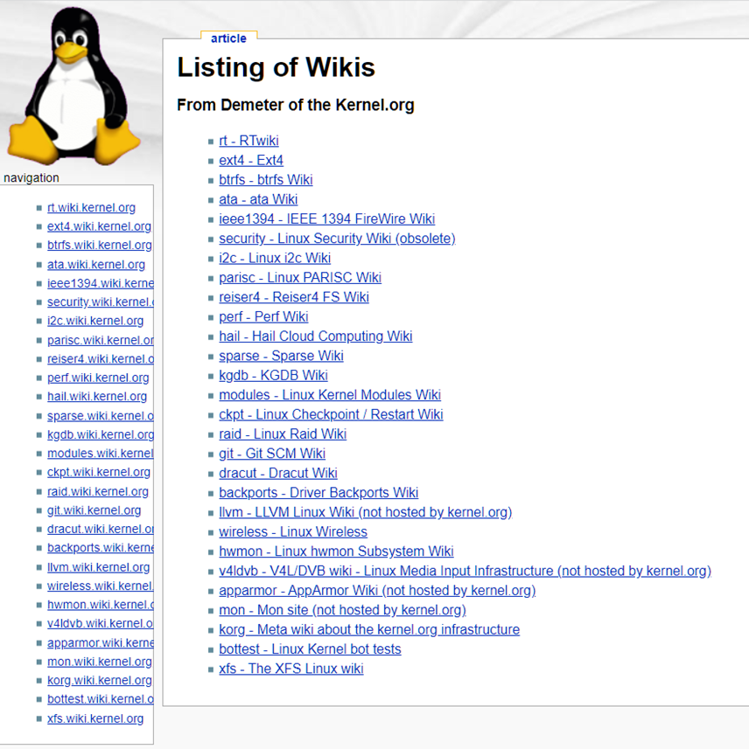Image resolution: width=749 pixels, height=749 pixels.
Task: Go to ieee1394.wiki.kernel navigation link
Action: coord(101,283)
